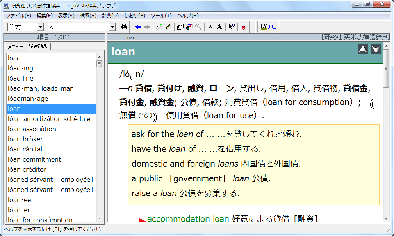
Task: Select 'lóadman·age' entry
Action: click(52, 99)
